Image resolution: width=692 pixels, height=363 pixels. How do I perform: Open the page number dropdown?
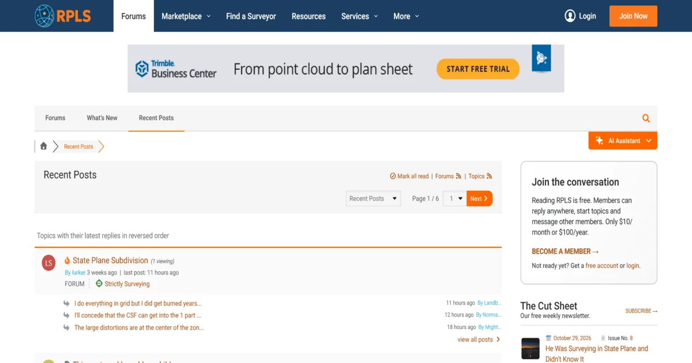[x=454, y=199]
